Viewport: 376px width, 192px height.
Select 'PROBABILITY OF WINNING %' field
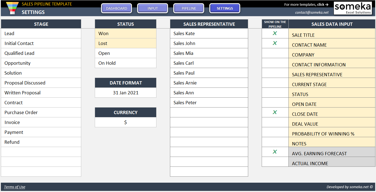(332, 132)
